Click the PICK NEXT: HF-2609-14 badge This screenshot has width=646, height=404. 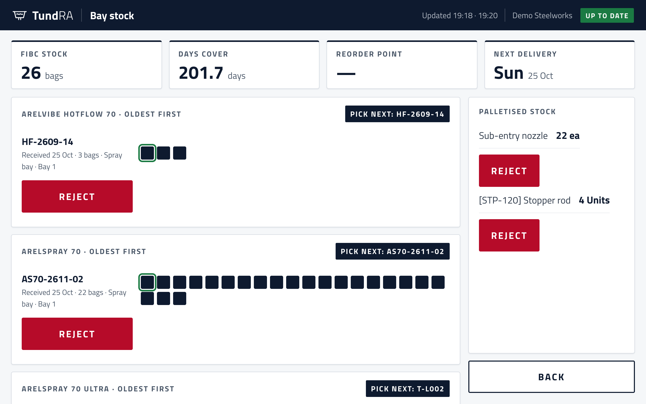[397, 114]
